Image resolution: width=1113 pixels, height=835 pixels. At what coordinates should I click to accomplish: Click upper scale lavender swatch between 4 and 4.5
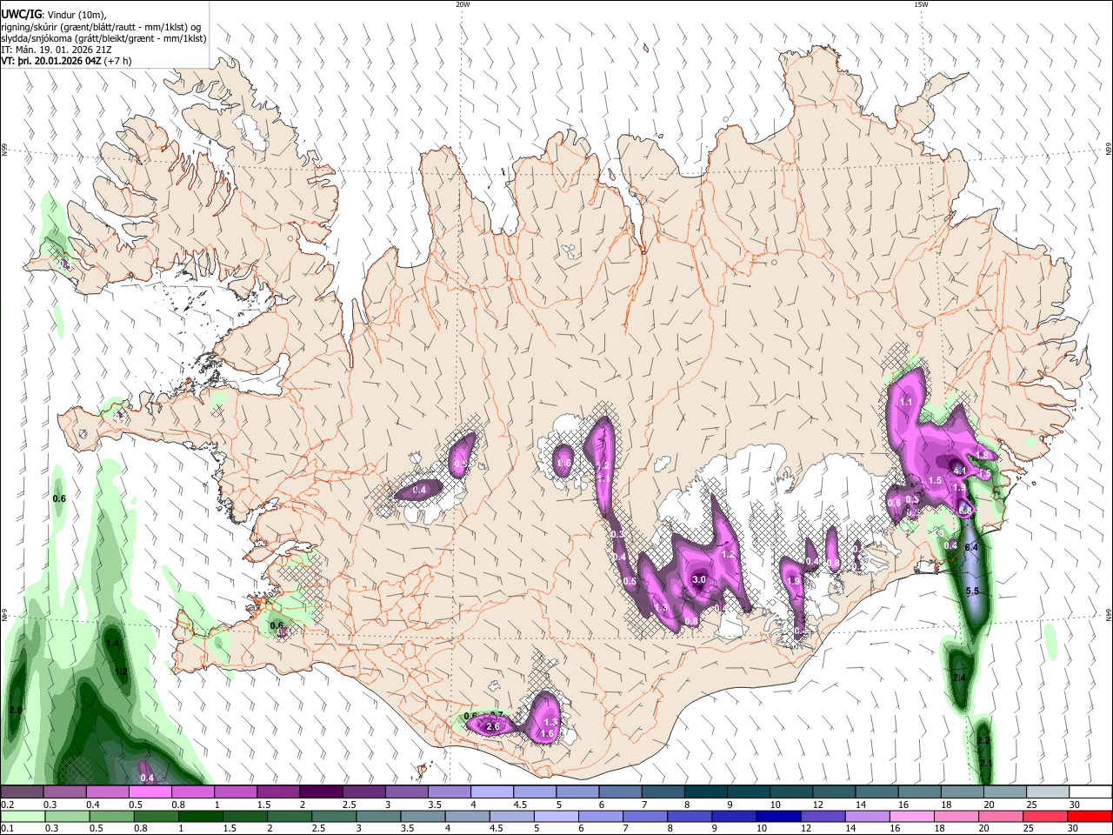[x=490, y=792]
